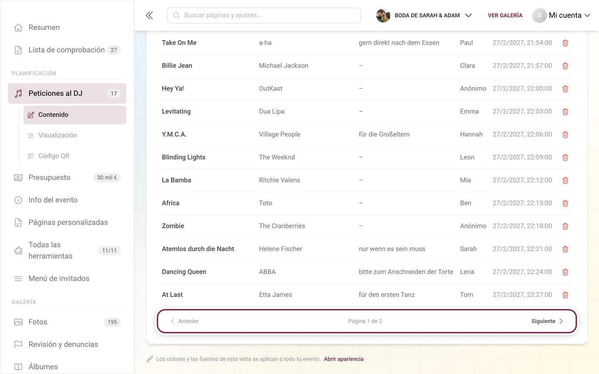599x374 pixels.
Task: Click the artist name Helene Fischer
Action: pyautogui.click(x=280, y=249)
